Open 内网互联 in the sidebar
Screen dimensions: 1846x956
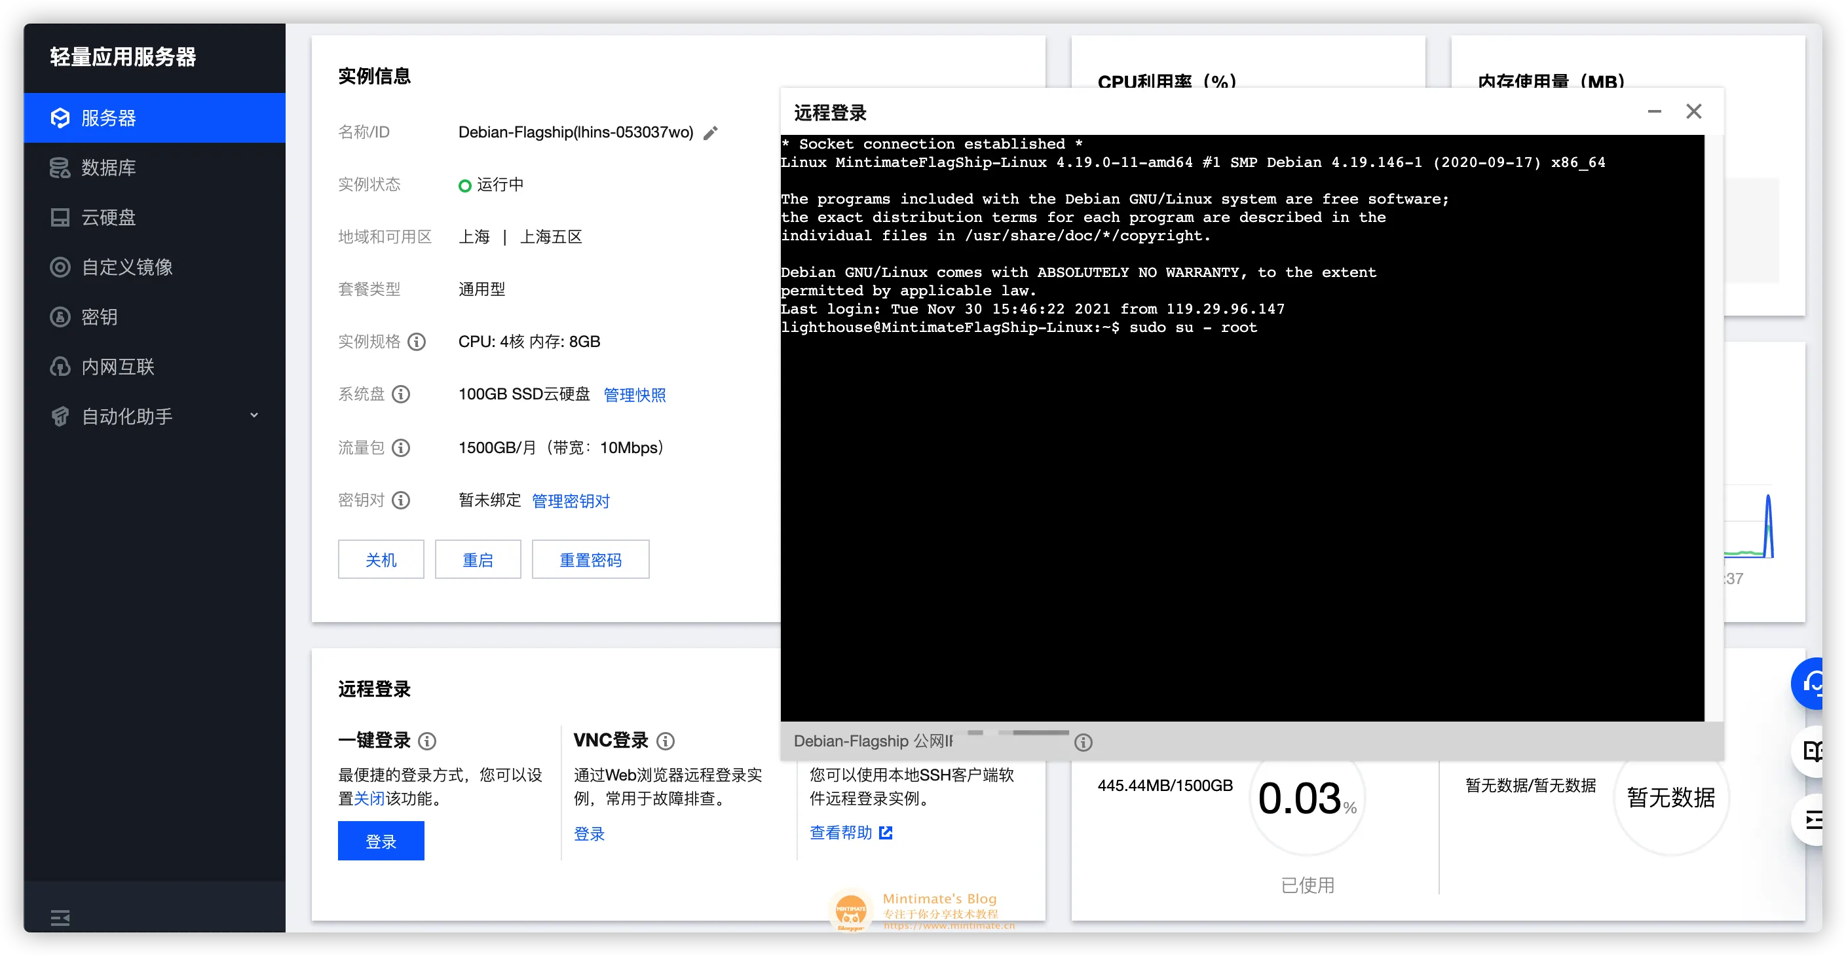coord(154,367)
